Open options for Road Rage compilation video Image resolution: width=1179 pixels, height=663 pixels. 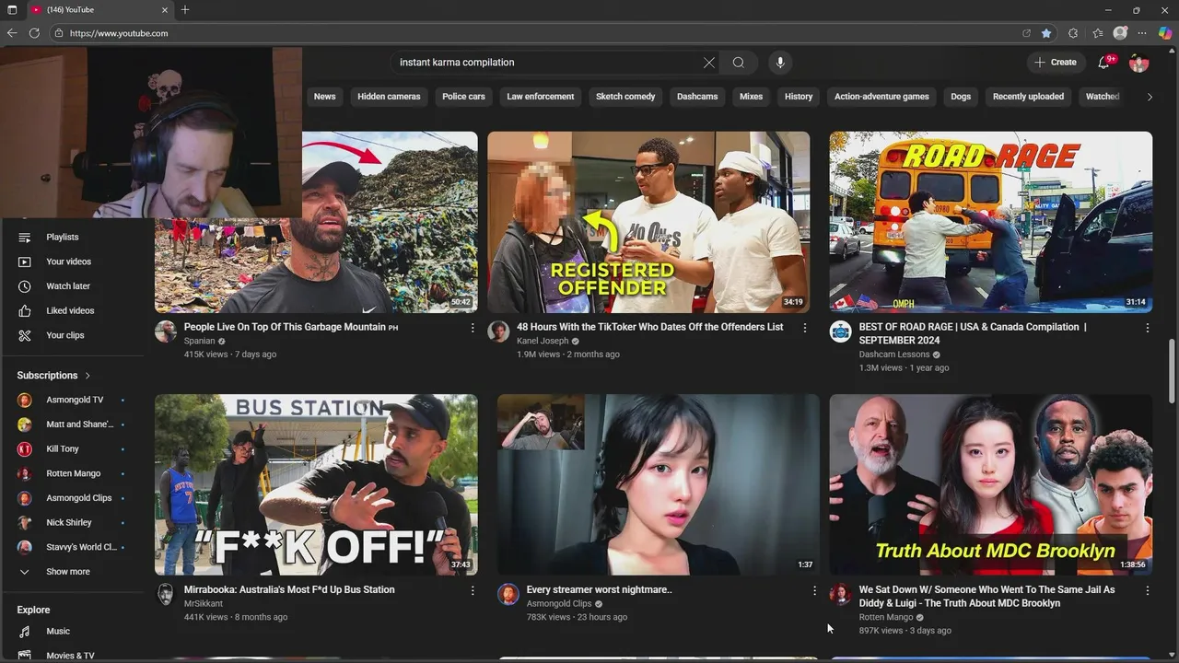[1148, 328]
